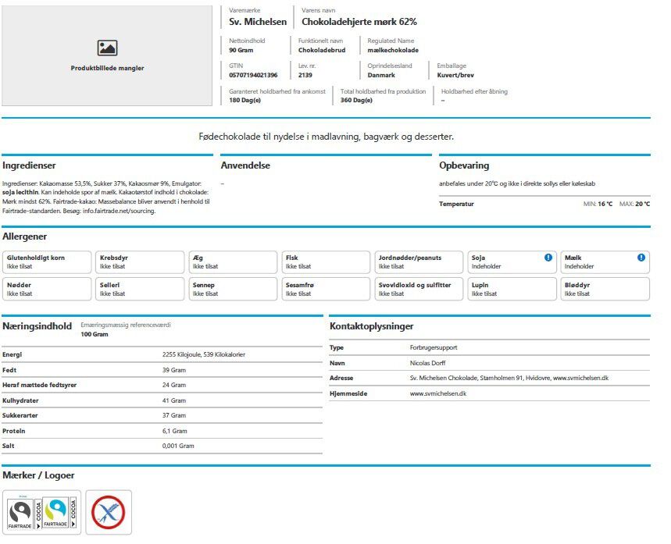Select the Svovldioxid og sulfitter card
This screenshot has width=671, height=544.
[419, 289]
